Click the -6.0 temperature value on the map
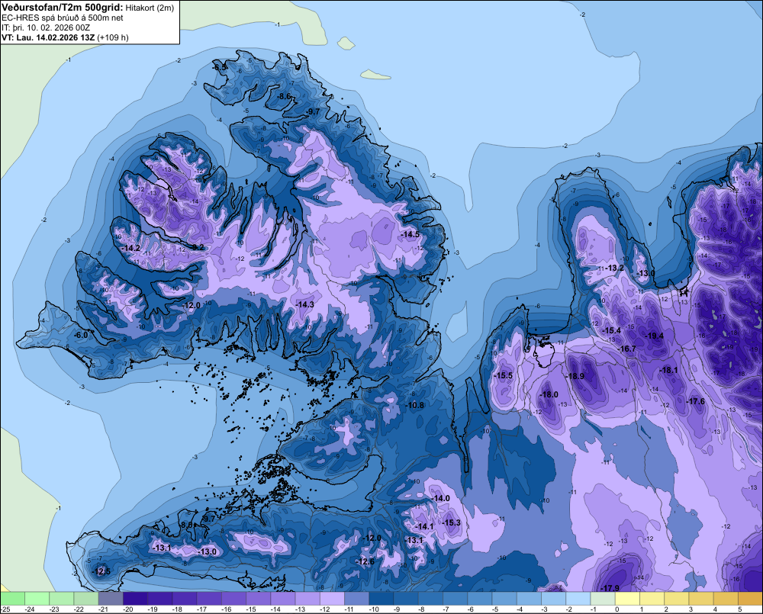 [81, 335]
